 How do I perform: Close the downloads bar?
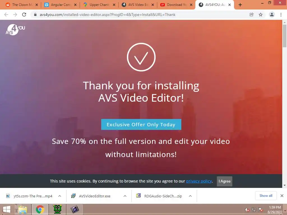282,196
